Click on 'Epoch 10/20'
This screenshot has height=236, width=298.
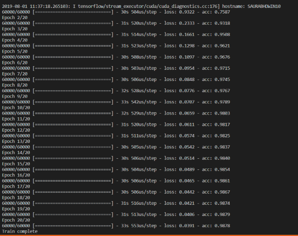coord(16,108)
